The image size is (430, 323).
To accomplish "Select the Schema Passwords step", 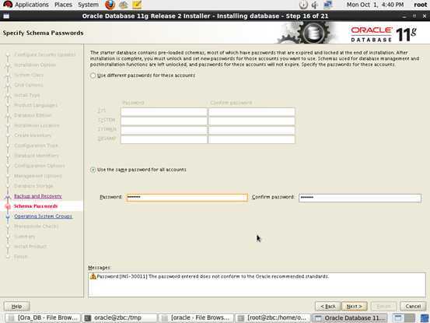I will pyautogui.click(x=36, y=206).
